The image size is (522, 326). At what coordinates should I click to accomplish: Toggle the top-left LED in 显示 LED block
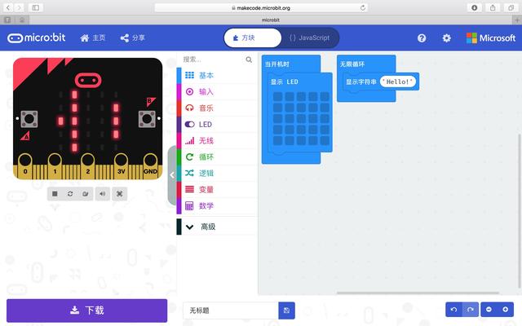(x=277, y=97)
